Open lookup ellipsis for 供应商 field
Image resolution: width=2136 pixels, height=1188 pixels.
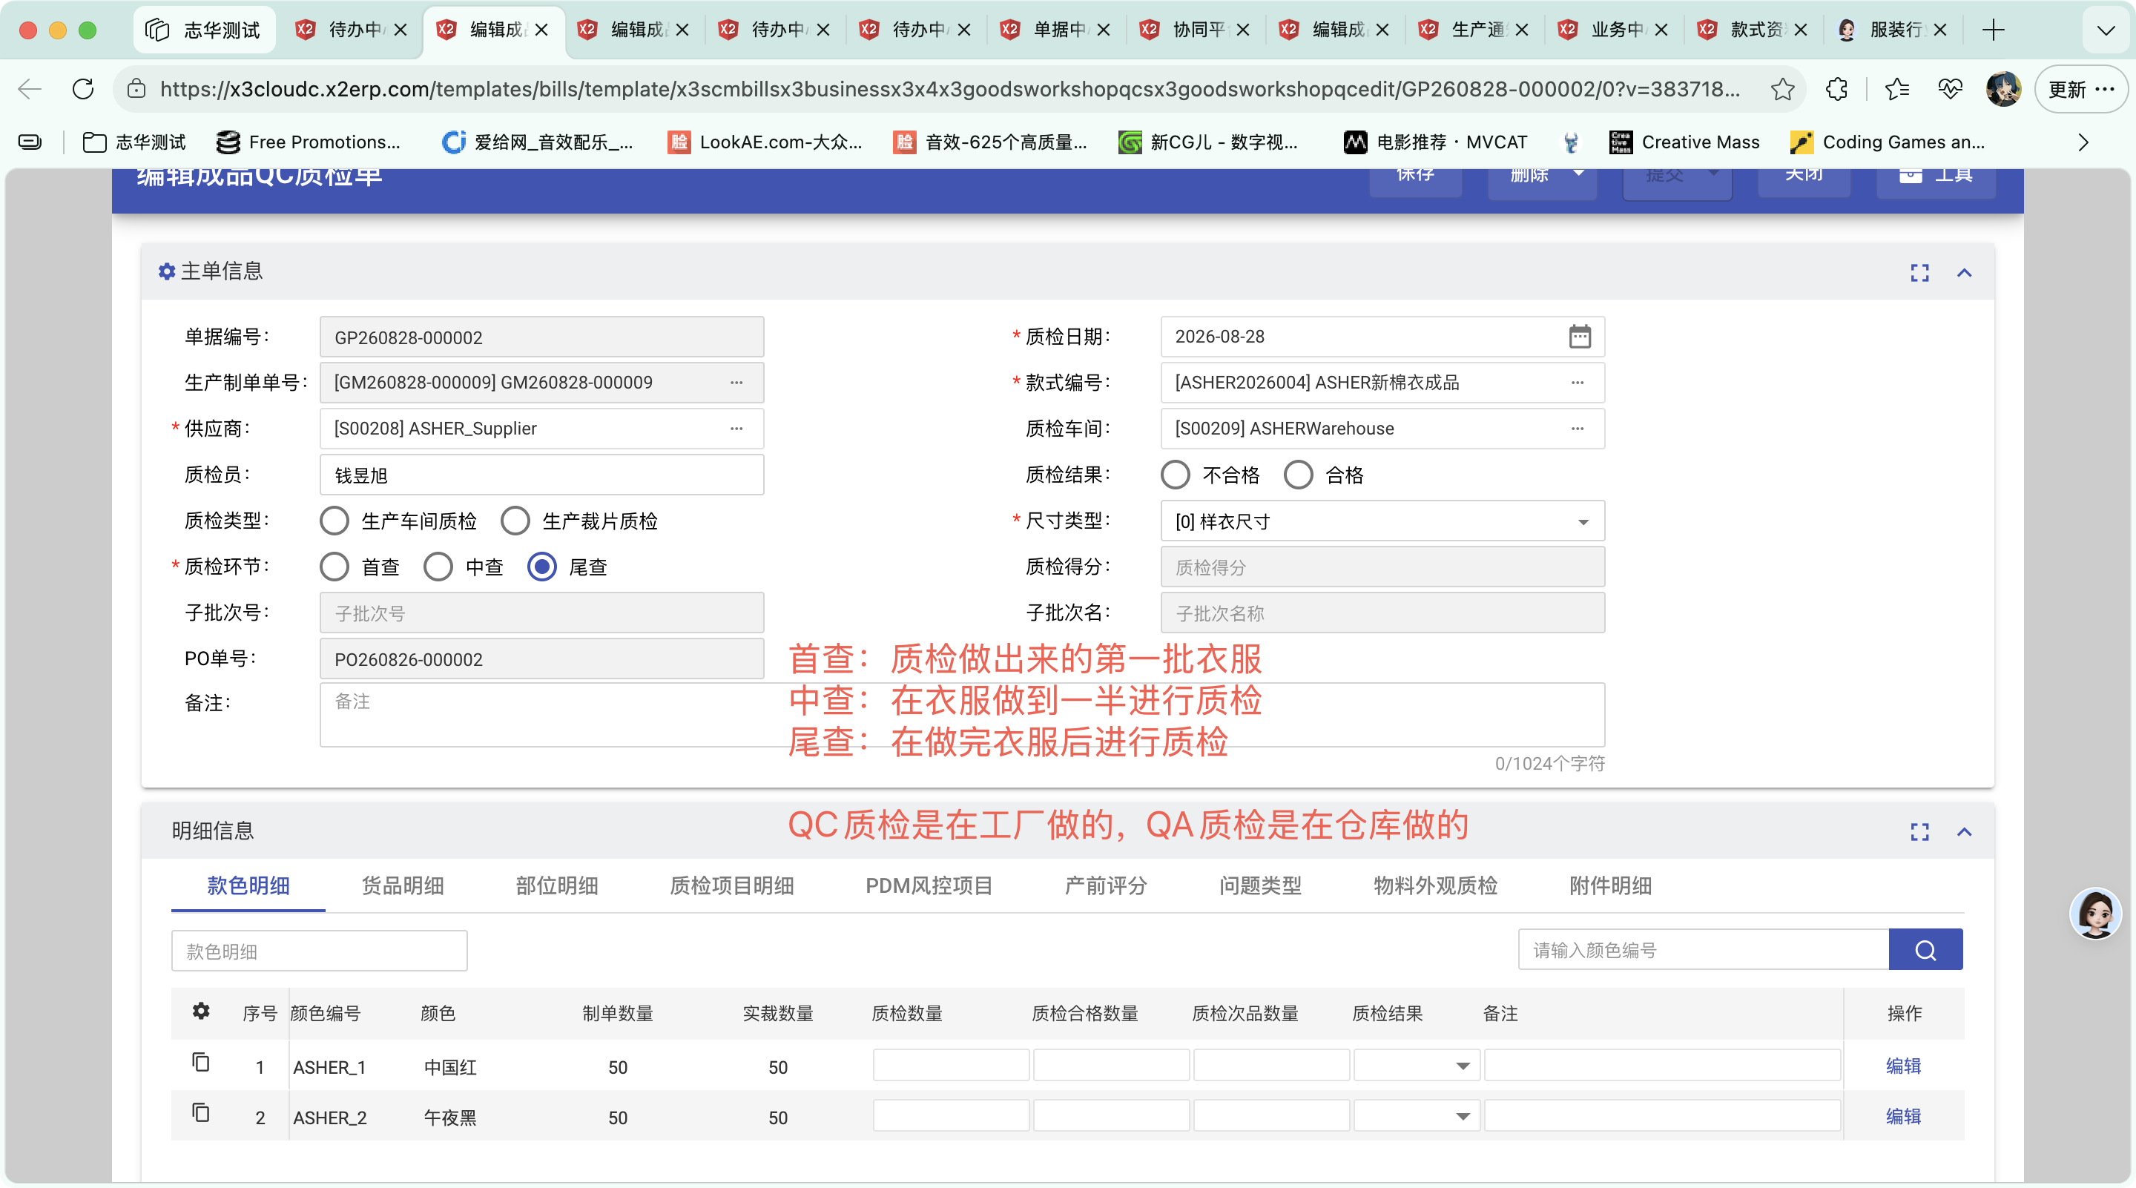[736, 429]
